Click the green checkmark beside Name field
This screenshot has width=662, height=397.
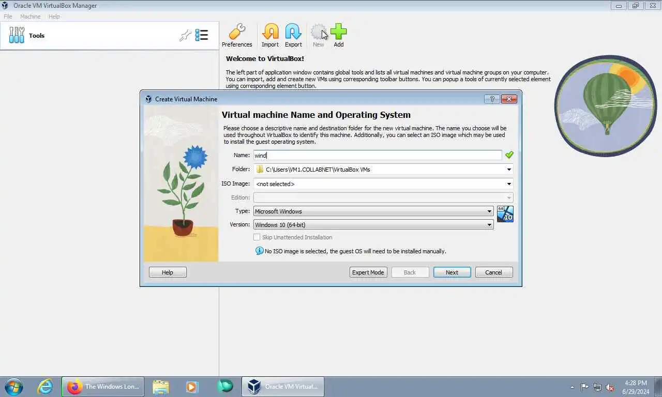(x=509, y=155)
